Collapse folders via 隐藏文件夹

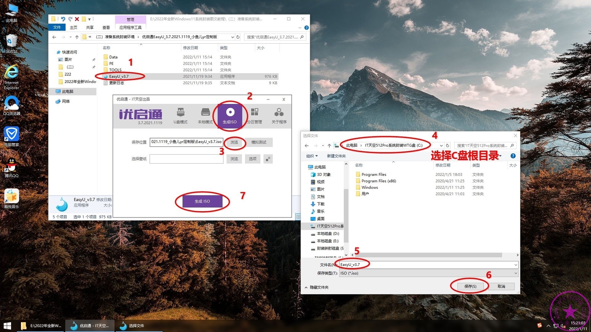(316, 288)
